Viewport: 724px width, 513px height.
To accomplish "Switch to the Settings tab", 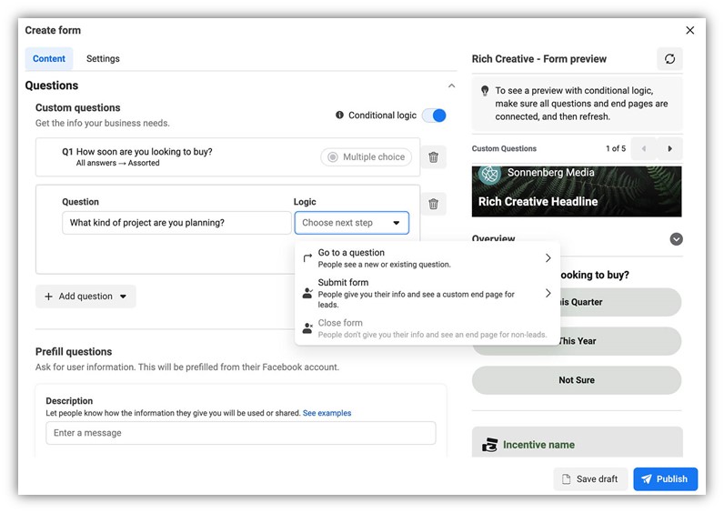I will pyautogui.click(x=103, y=58).
